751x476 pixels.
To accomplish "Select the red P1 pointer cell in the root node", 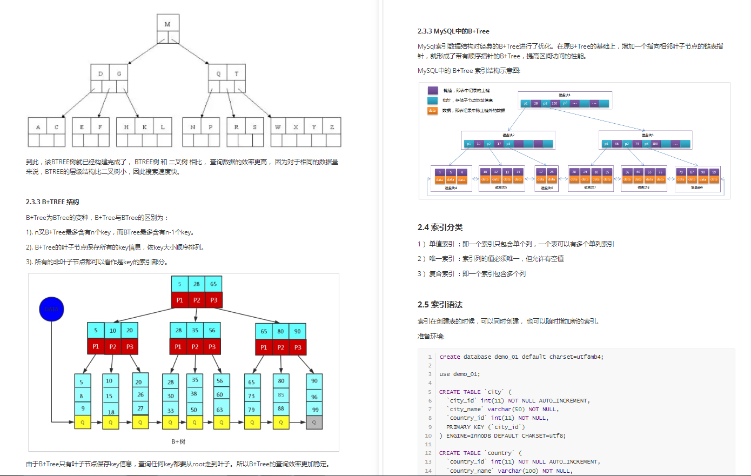I will pos(180,299).
